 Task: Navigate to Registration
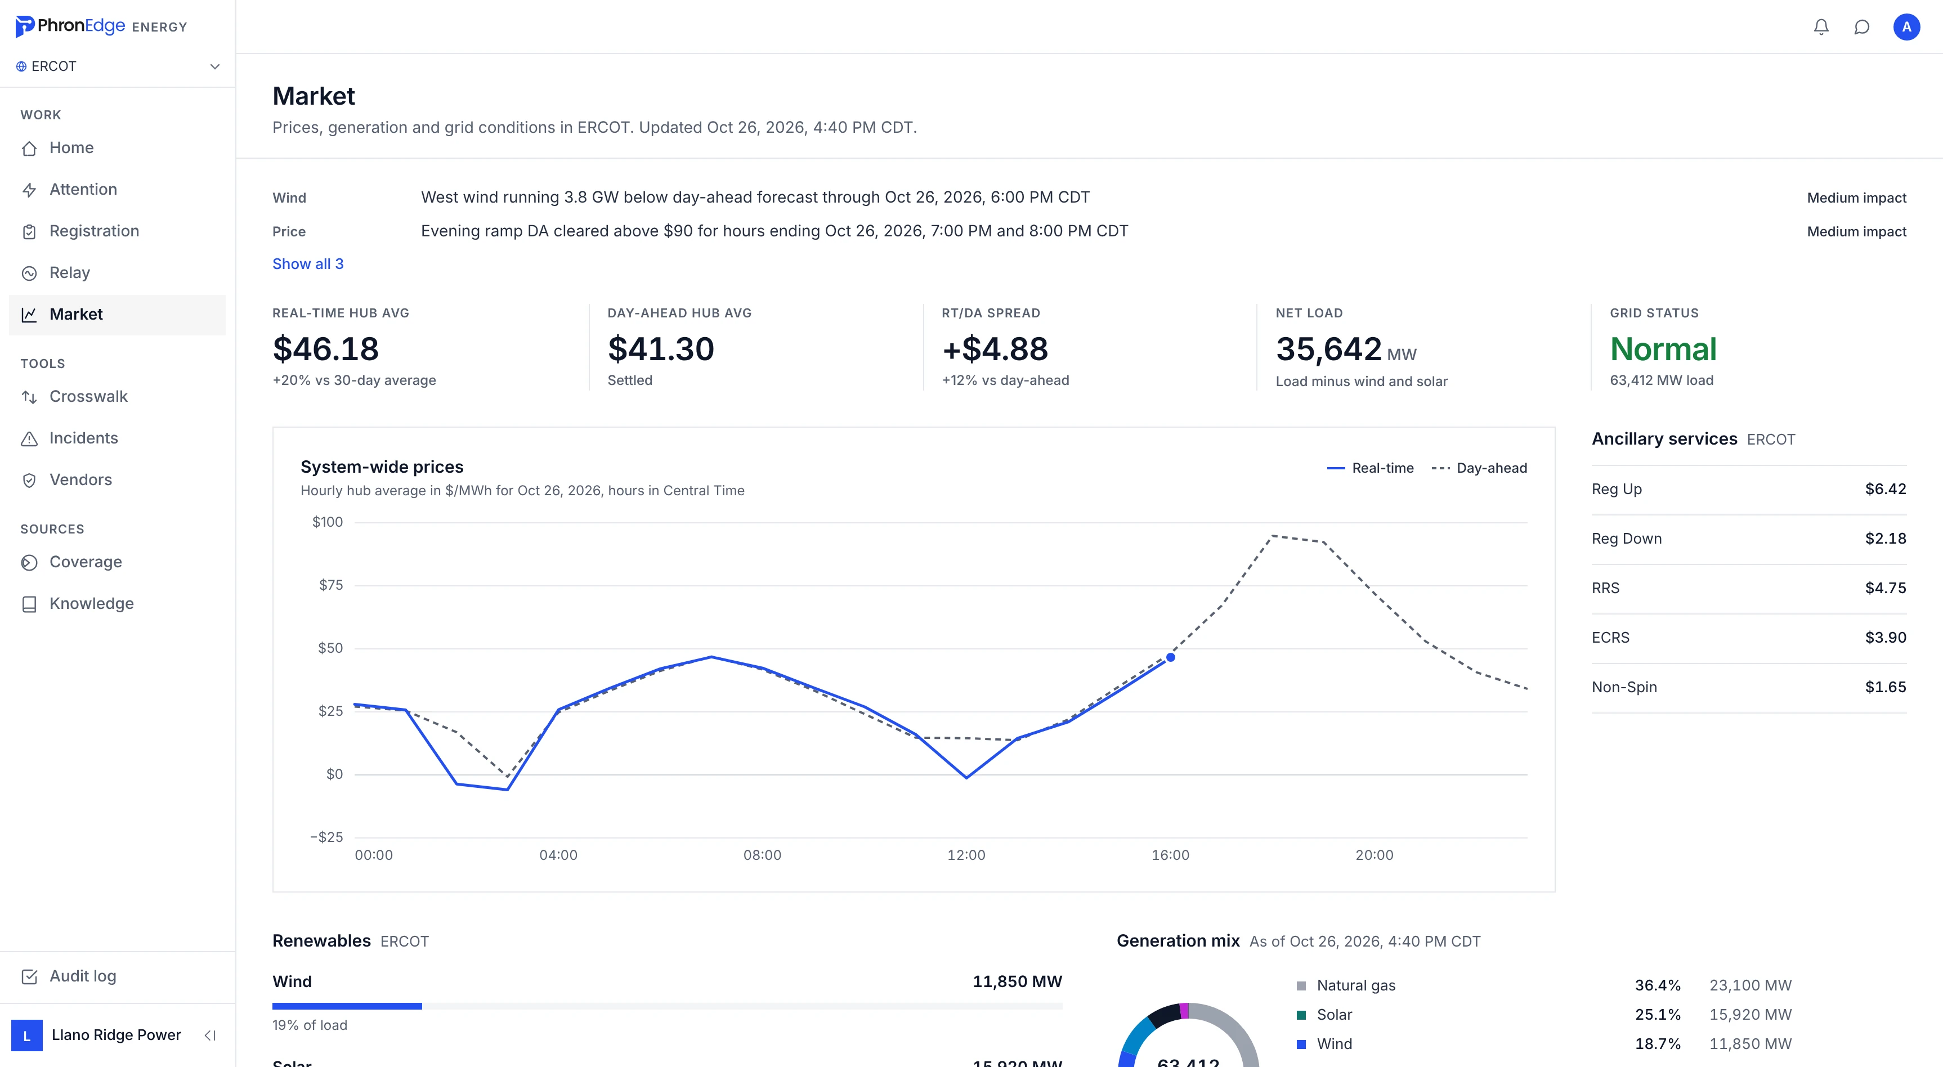pos(118,231)
